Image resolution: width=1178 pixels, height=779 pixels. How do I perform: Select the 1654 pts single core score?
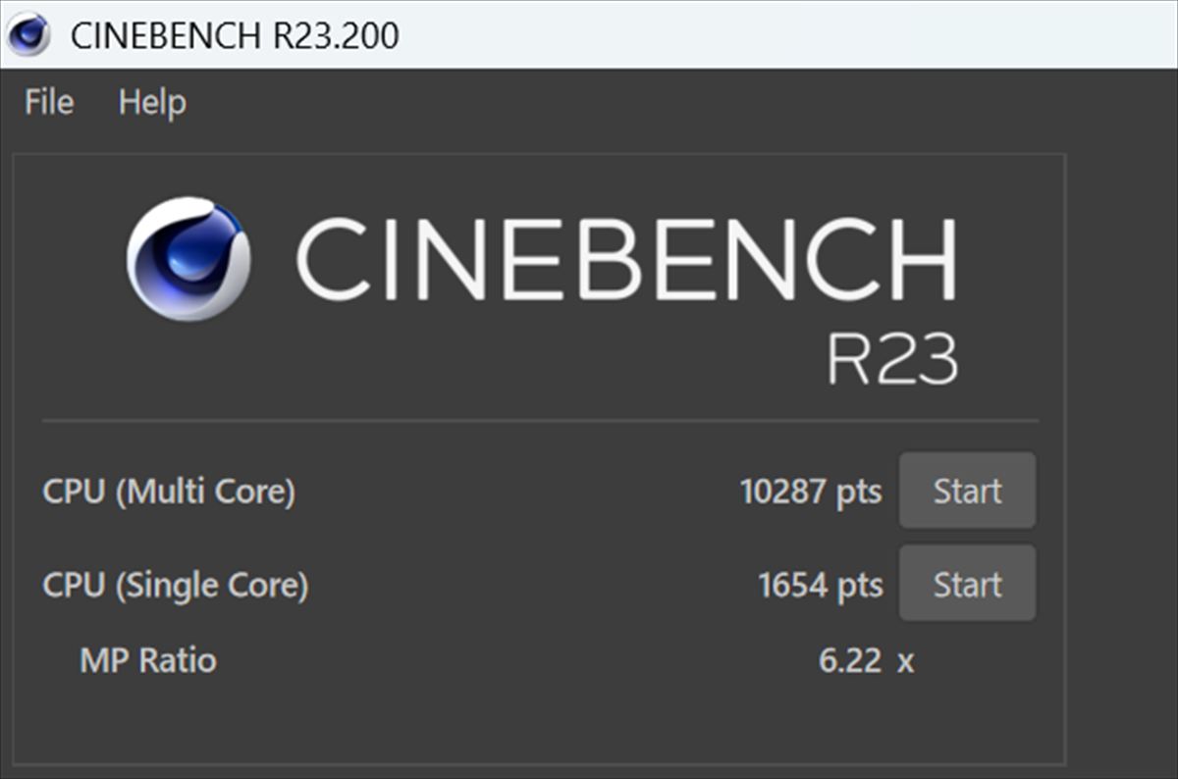[820, 586]
